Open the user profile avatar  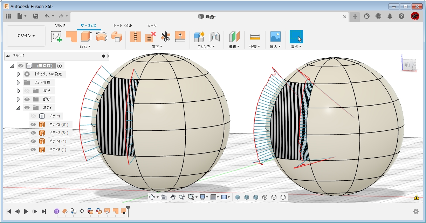pyautogui.click(x=415, y=16)
